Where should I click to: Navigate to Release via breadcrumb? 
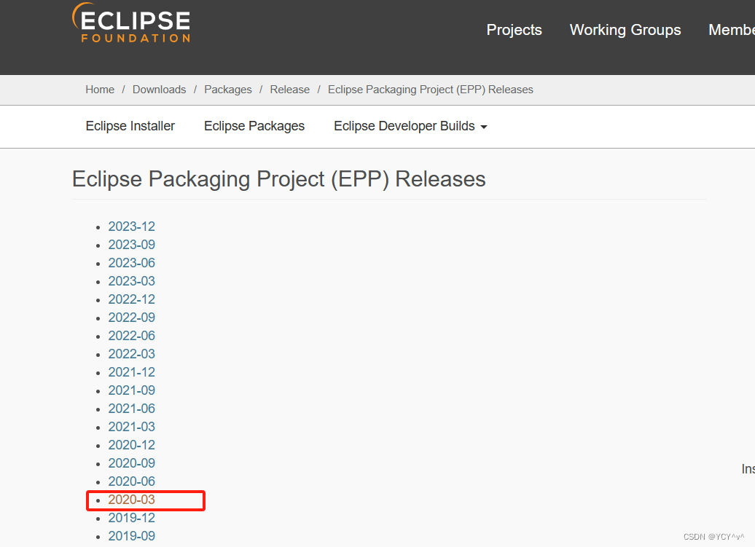pyautogui.click(x=289, y=89)
